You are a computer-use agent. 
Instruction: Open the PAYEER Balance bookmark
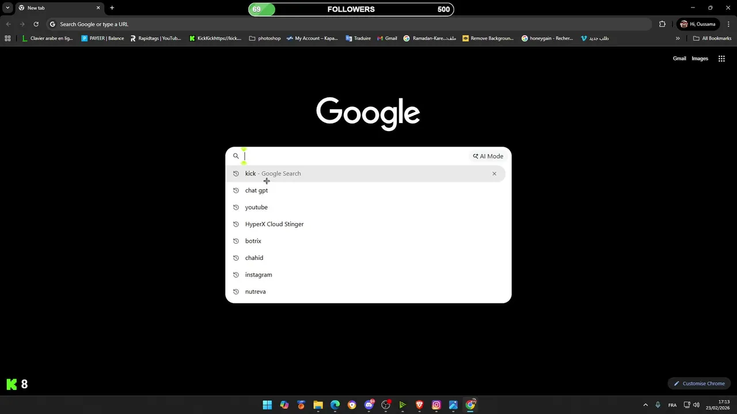tap(102, 39)
